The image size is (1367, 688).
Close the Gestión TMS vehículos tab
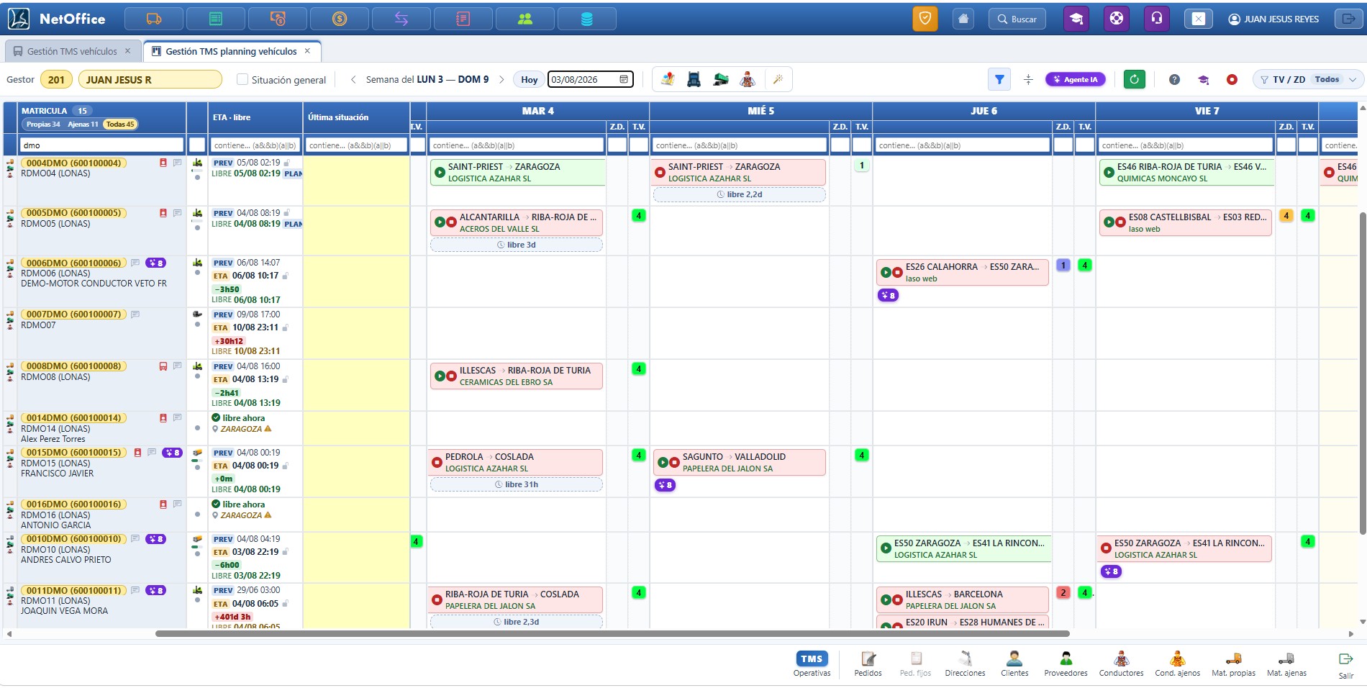tap(128, 51)
